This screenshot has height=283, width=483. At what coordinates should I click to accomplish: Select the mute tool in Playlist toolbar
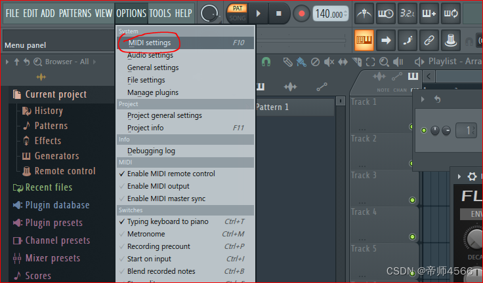click(329, 62)
